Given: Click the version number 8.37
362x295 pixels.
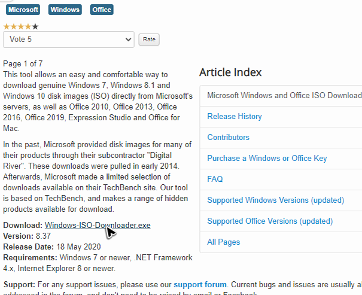Looking at the screenshot, I should pos(43,236).
